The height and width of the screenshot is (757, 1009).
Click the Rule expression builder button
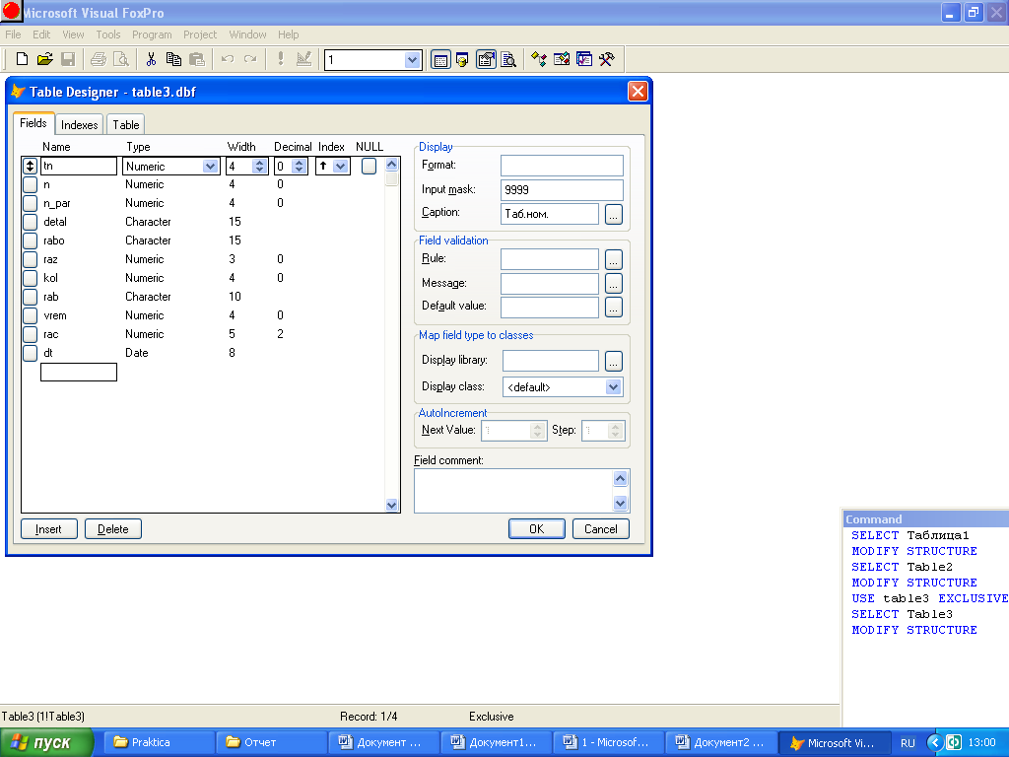(x=614, y=259)
